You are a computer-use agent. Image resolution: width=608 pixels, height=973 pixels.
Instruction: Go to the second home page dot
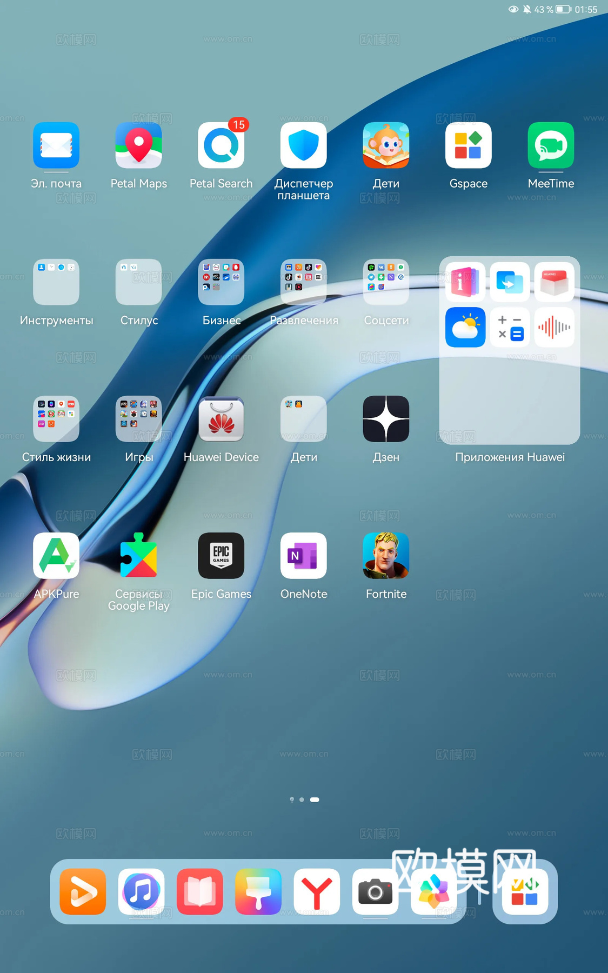pos(302,799)
